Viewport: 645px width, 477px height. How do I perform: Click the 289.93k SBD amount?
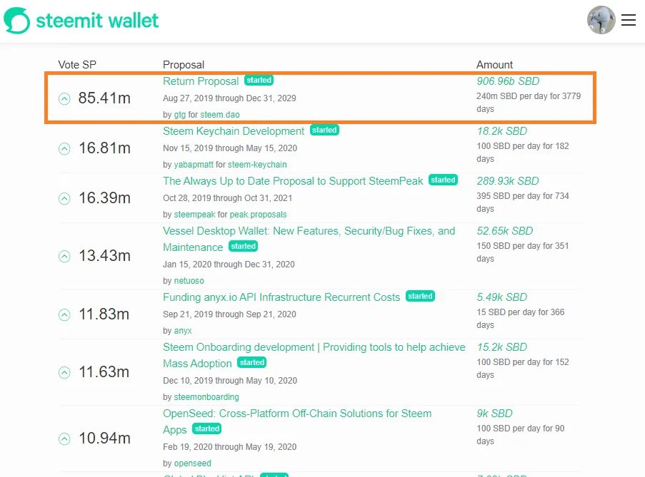tap(508, 181)
